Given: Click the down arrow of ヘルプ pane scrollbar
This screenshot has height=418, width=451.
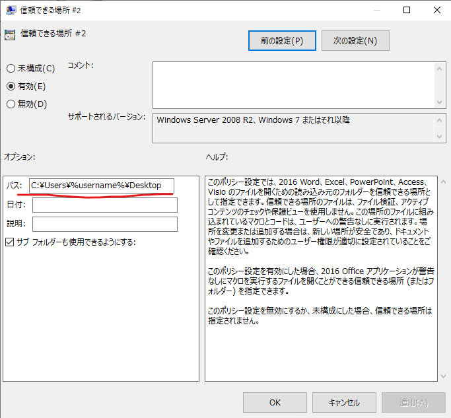Looking at the screenshot, I should 442,375.
